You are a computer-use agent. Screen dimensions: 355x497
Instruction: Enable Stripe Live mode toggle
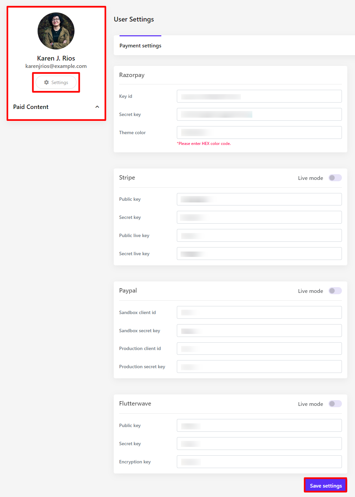335,178
